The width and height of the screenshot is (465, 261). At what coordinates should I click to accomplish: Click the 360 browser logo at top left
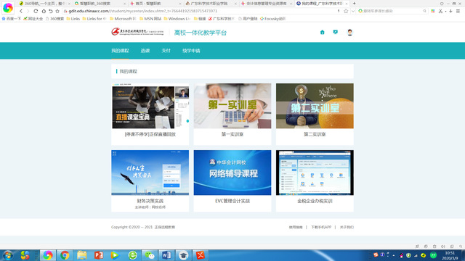[8, 8]
